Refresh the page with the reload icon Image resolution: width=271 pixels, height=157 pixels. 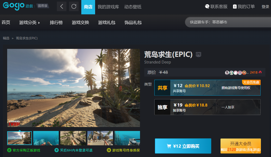click(x=74, y=7)
